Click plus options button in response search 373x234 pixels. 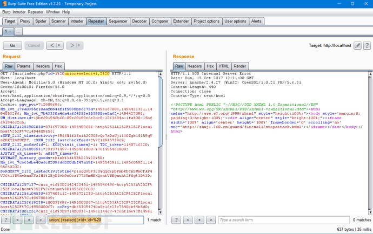(199, 220)
